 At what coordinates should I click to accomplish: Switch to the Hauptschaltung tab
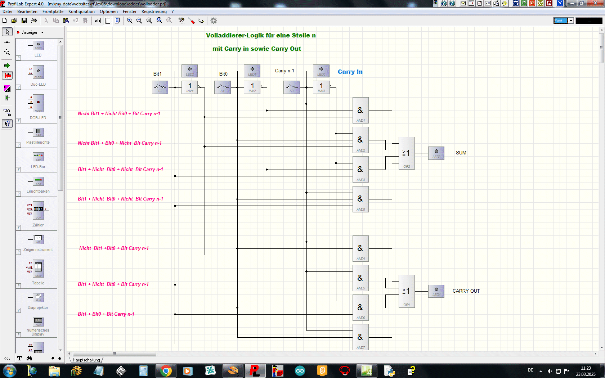click(x=86, y=360)
